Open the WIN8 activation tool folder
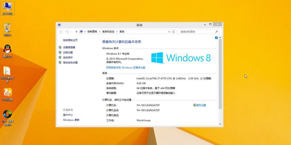 7,75
